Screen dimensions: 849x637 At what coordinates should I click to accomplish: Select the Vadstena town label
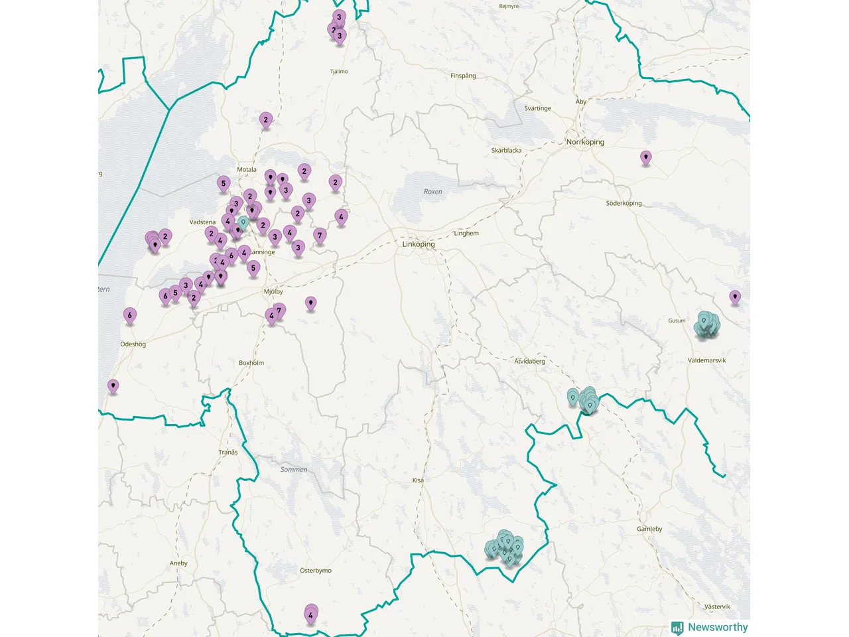[x=202, y=222]
